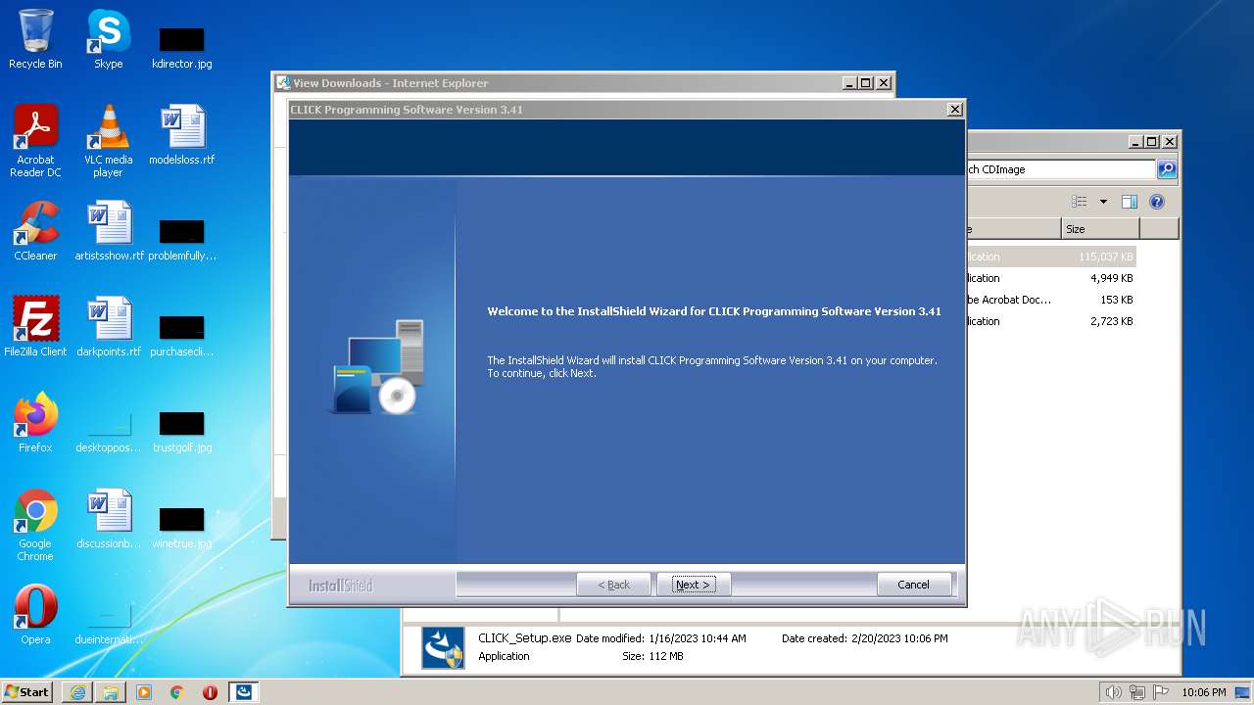Image resolution: width=1254 pixels, height=705 pixels.
Task: Click the Explorer search magnifier button
Action: (x=1167, y=169)
